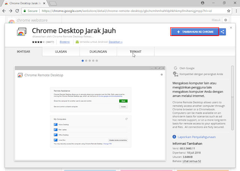The width and height of the screenshot is (240, 171).
Task: Click the Oleh Google text
Action: tap(187, 68)
